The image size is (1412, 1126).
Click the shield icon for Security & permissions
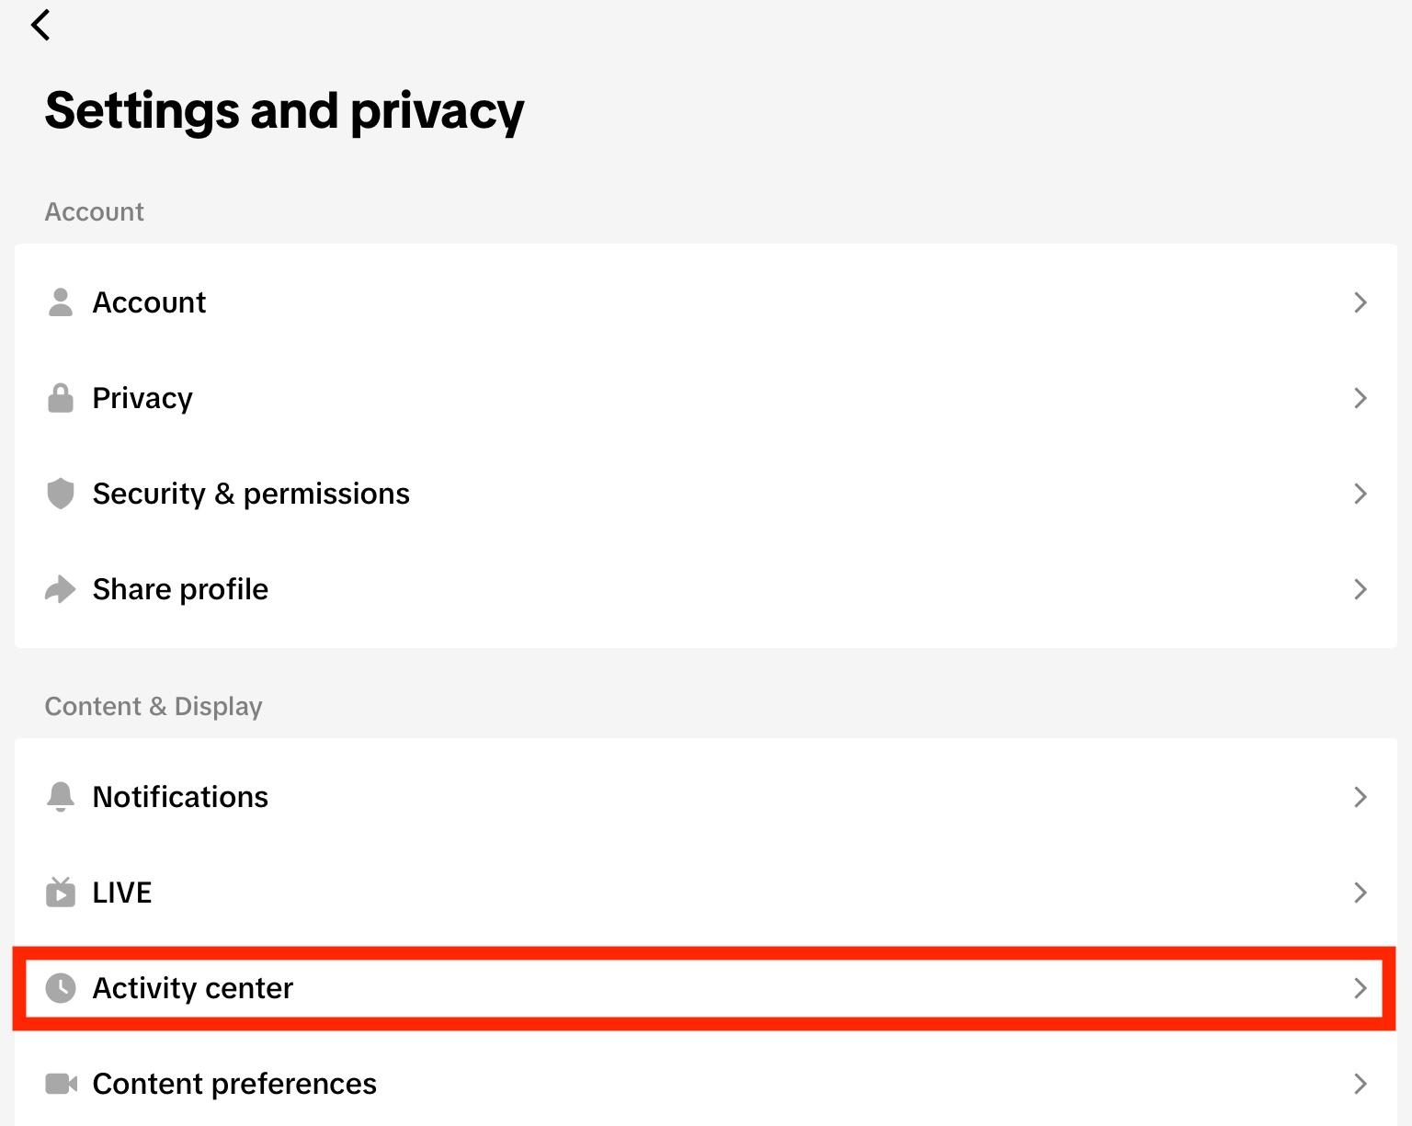coord(61,494)
